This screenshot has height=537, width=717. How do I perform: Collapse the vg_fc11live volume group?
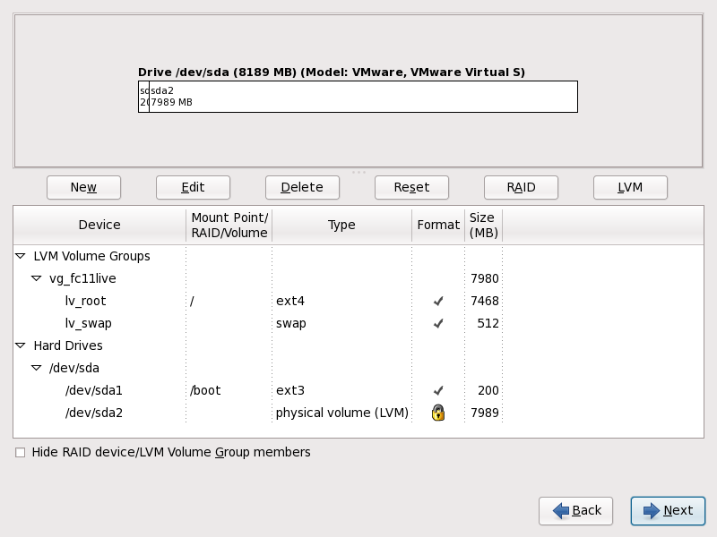click(37, 278)
